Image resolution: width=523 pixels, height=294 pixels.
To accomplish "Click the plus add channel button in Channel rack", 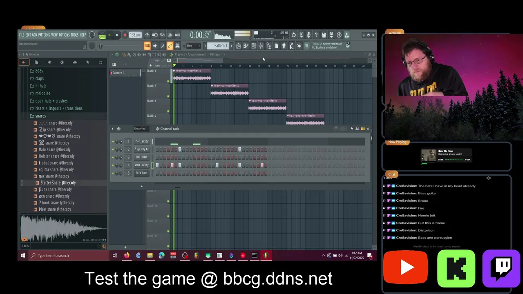I will pos(142,186).
